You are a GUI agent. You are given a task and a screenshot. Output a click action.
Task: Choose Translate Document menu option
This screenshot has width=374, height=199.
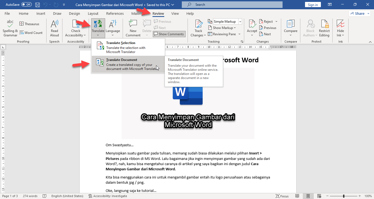128,64
